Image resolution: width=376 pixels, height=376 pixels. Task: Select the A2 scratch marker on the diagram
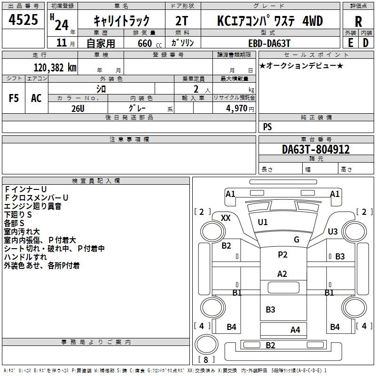(282, 274)
